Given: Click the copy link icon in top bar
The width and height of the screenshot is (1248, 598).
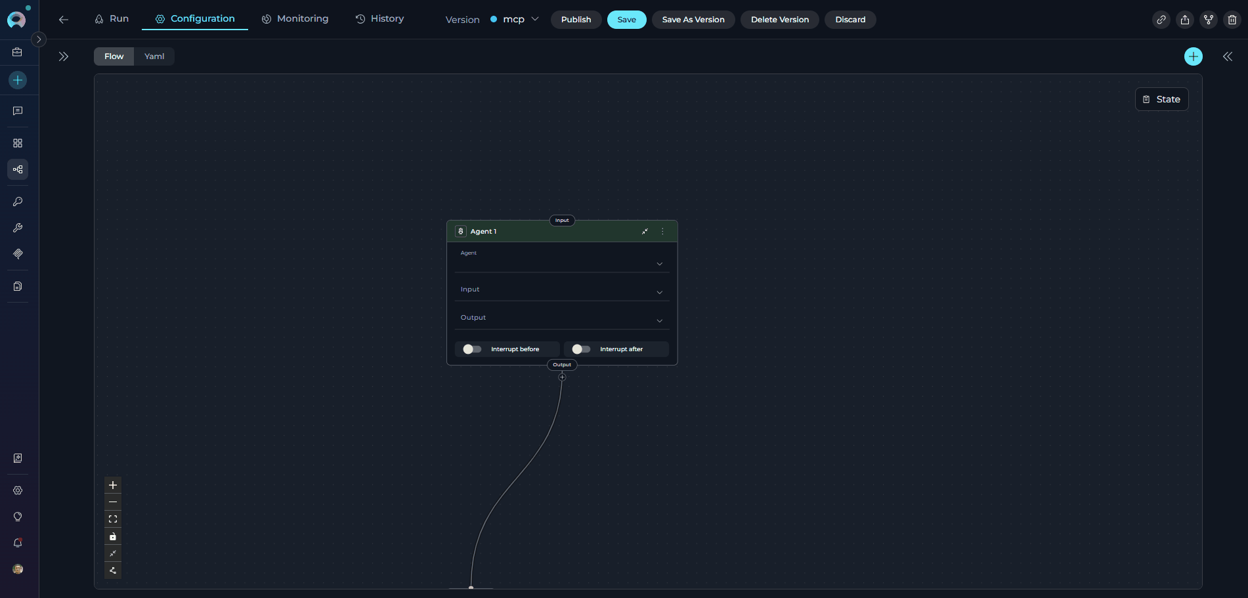Looking at the screenshot, I should click(x=1161, y=20).
